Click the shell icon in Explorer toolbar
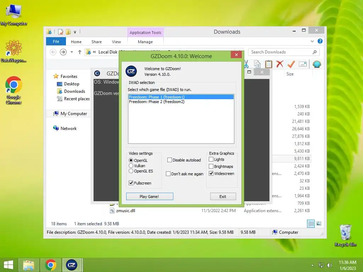 317,64
